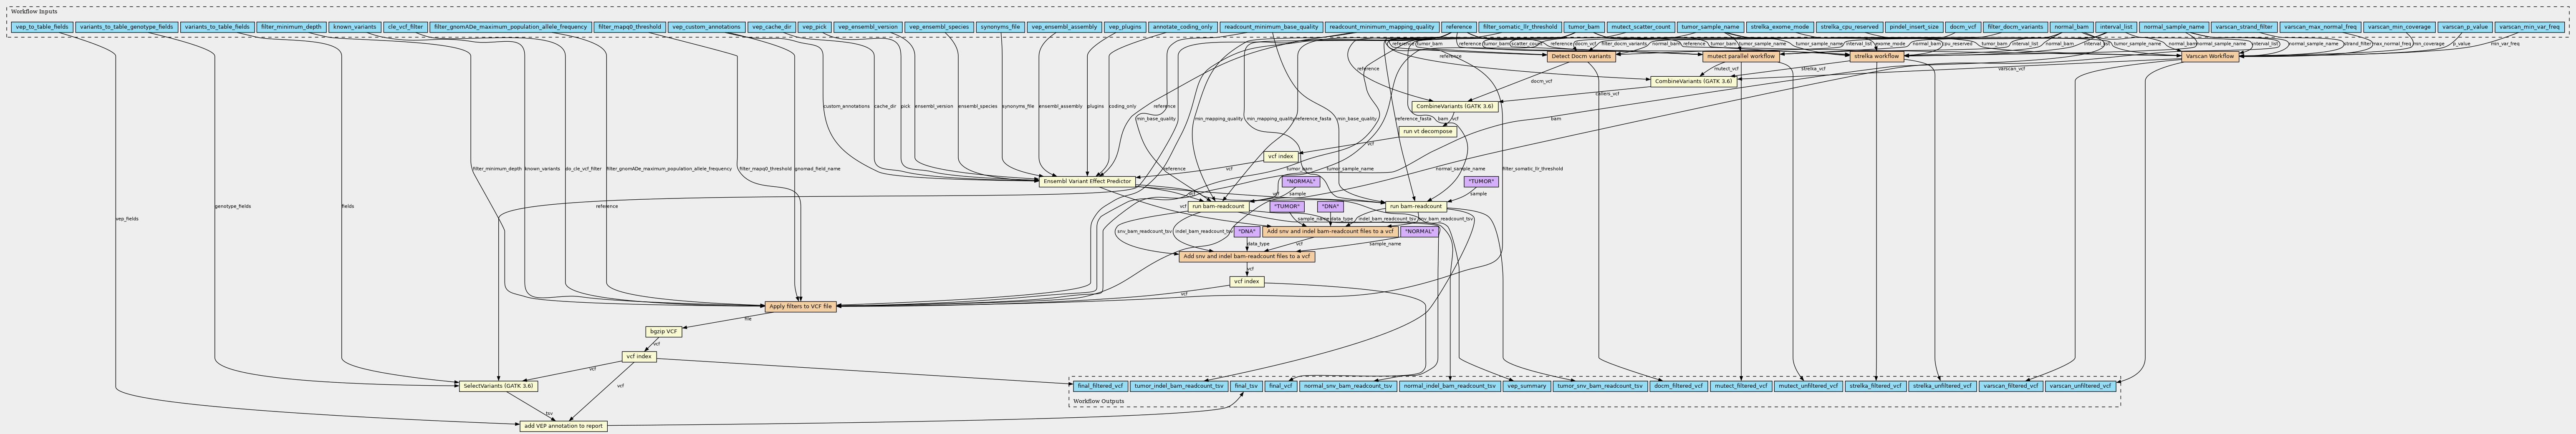Image resolution: width=2576 pixels, height=434 pixels.
Task: Click the mutect_filtered_vcf output node
Action: (x=1741, y=386)
